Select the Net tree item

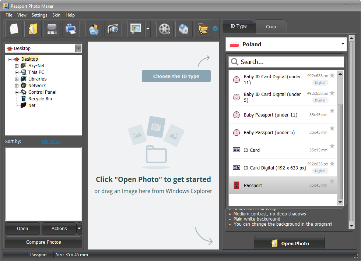(x=32, y=106)
